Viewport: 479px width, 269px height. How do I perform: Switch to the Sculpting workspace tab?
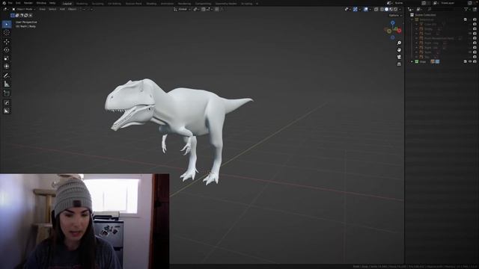(x=98, y=4)
